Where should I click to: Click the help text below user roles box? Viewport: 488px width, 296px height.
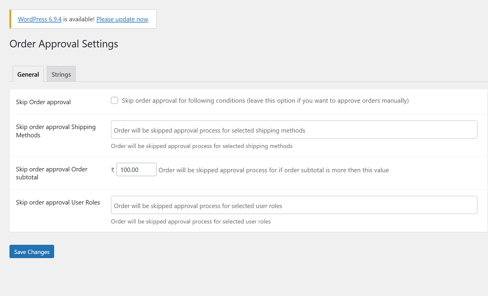(x=190, y=221)
